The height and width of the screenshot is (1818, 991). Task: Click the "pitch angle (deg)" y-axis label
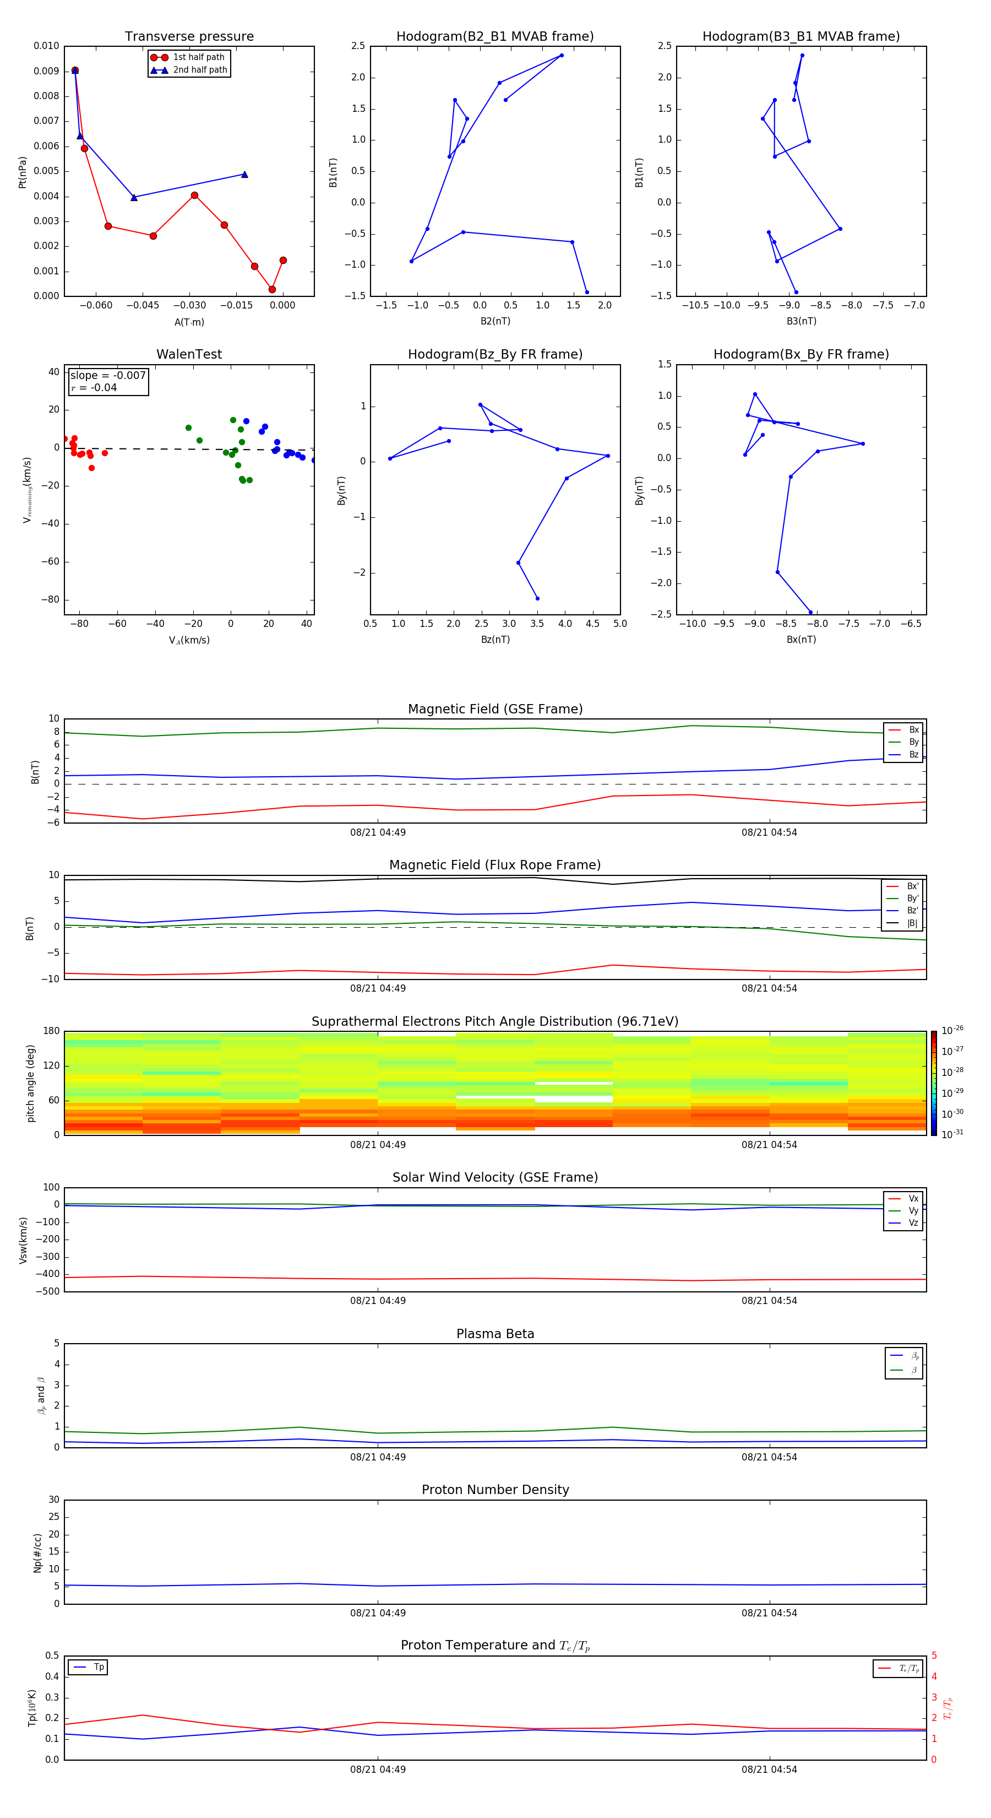30,1083
